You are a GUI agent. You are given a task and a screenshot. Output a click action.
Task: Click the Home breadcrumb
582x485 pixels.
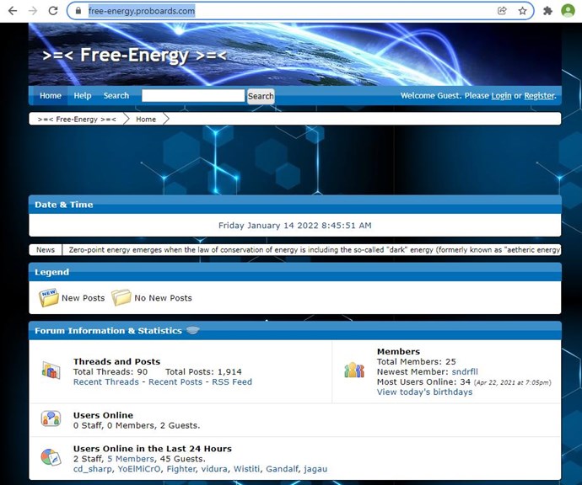pyautogui.click(x=146, y=119)
